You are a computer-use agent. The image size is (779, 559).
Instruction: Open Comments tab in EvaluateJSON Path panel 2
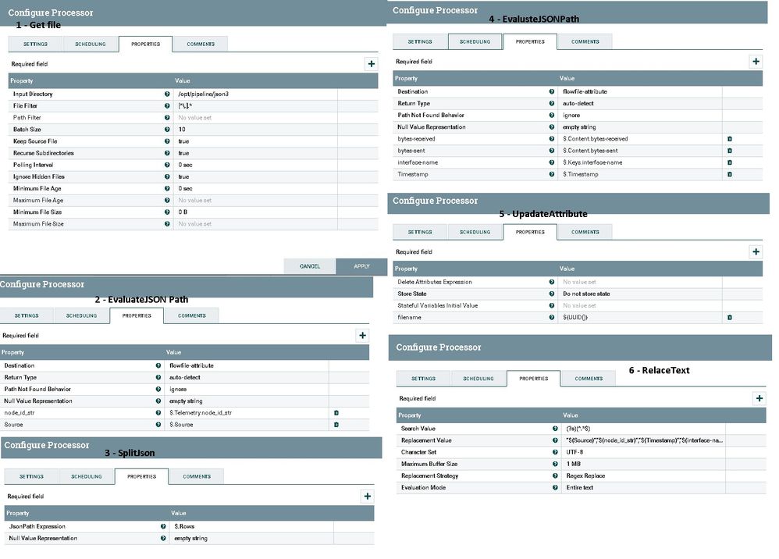pyautogui.click(x=192, y=315)
